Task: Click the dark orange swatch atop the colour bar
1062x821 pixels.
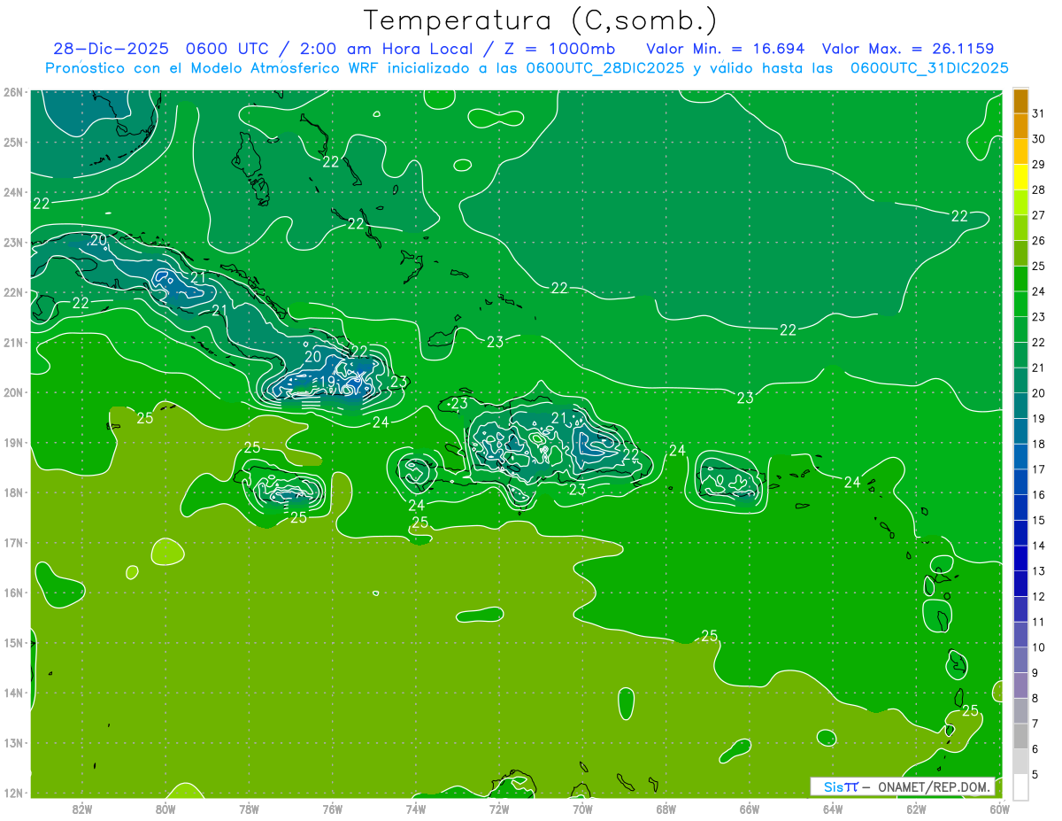Action: (x=1020, y=101)
